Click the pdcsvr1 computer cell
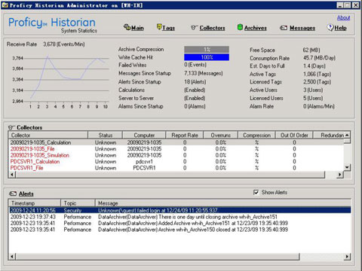362x271 pixels. pyautogui.click(x=144, y=162)
